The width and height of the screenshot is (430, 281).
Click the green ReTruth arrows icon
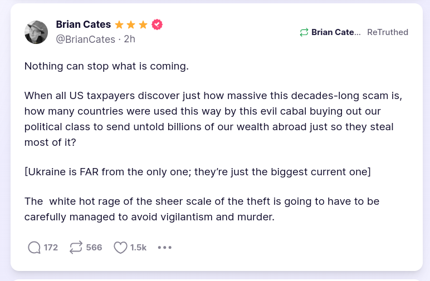(304, 32)
